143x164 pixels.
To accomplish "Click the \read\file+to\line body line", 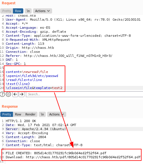I will coord(24,80).
